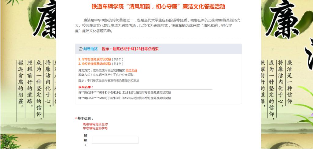Image resolution: width=313 pixels, height=149 pixels.
Task: Click the large 廉 calligraphy on the right
Action: [x=283, y=18]
